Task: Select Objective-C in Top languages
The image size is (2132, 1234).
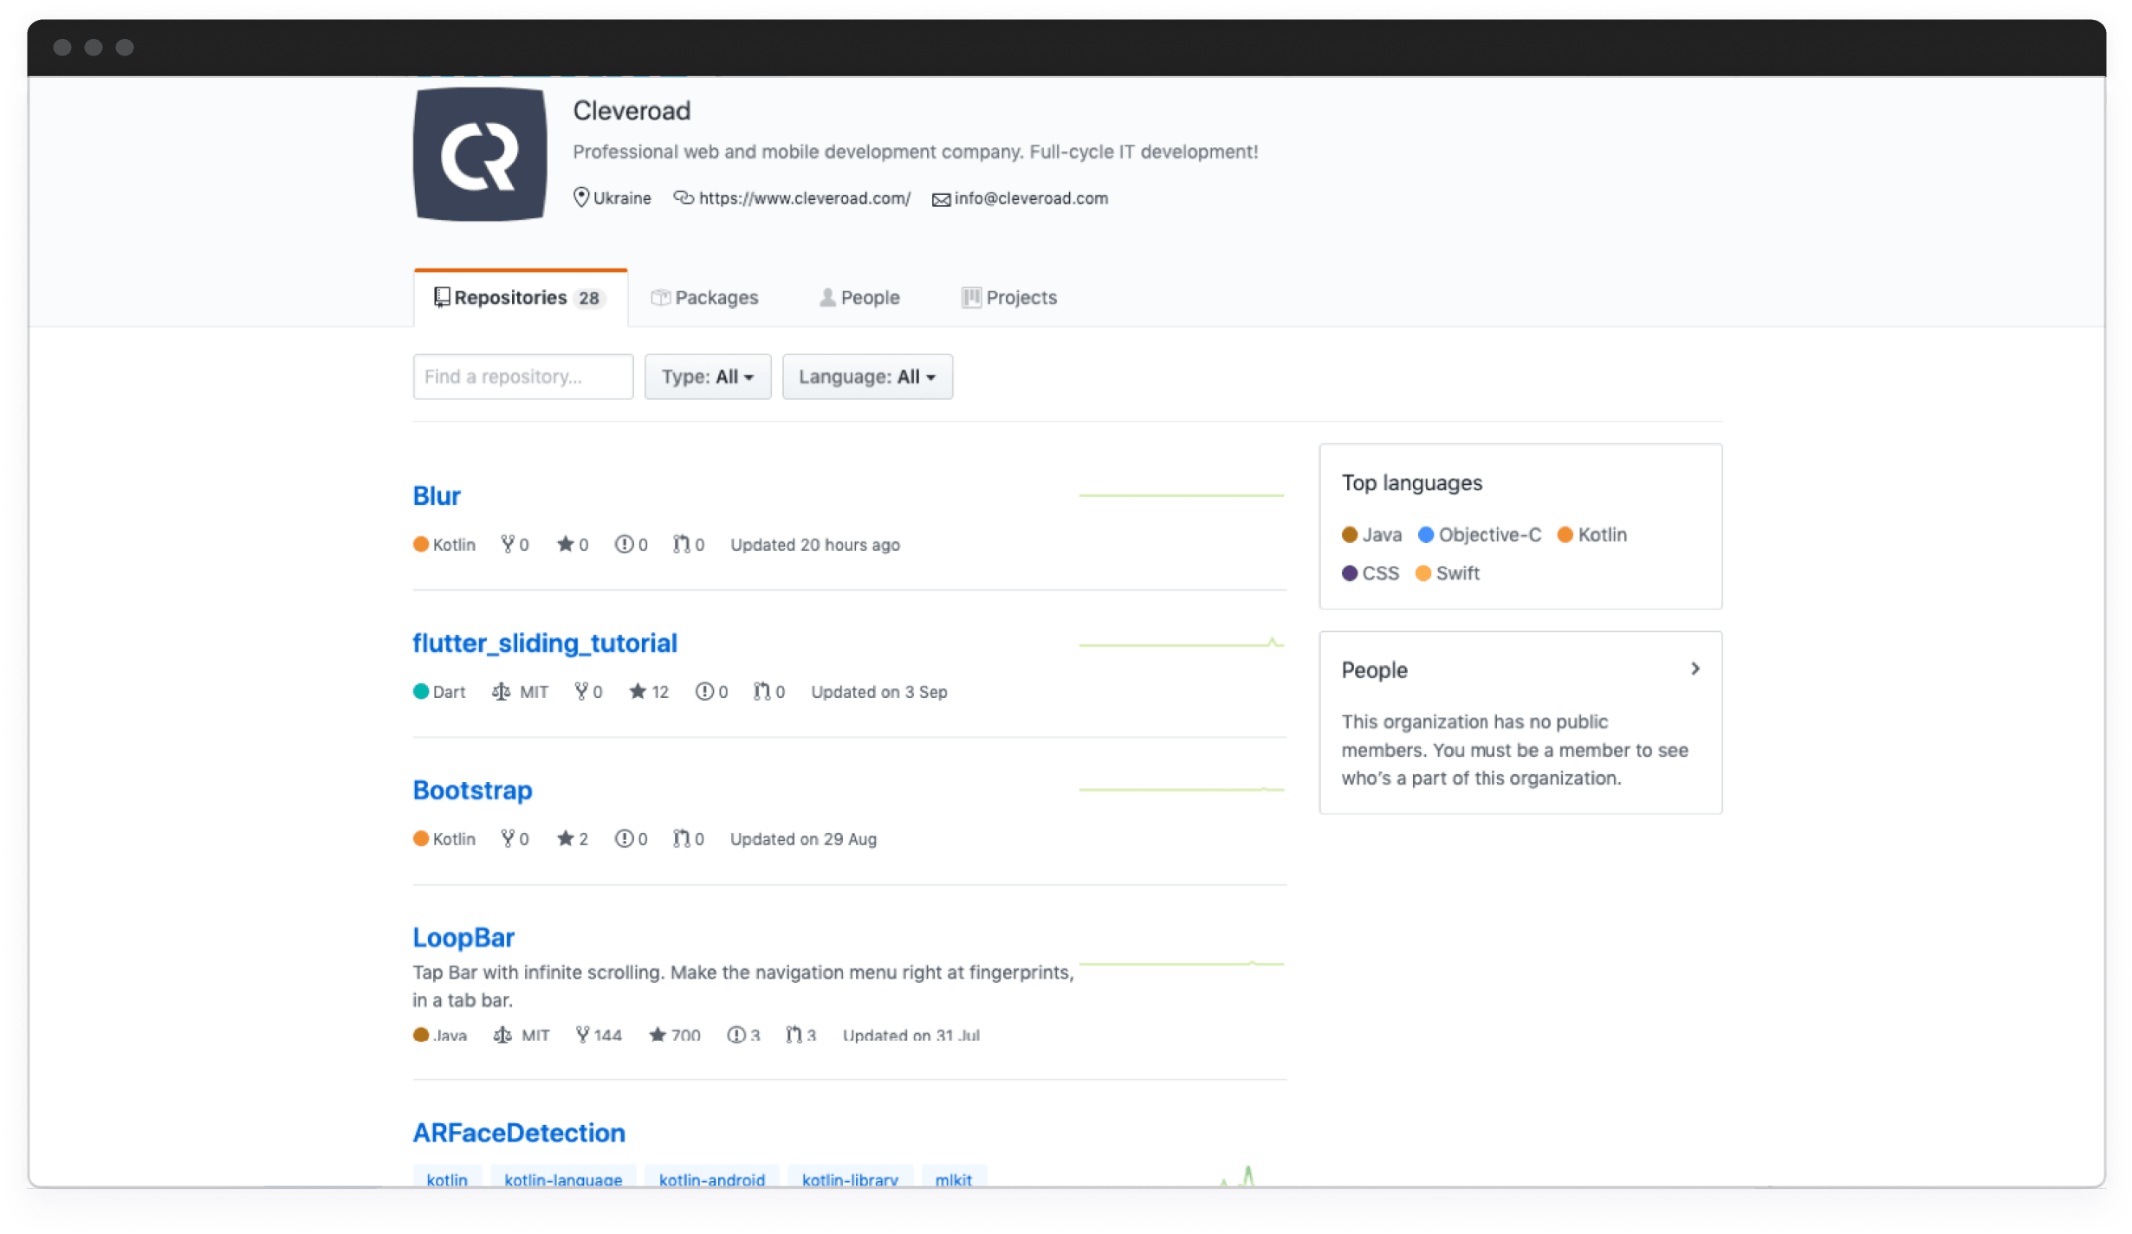Action: pos(1480,535)
